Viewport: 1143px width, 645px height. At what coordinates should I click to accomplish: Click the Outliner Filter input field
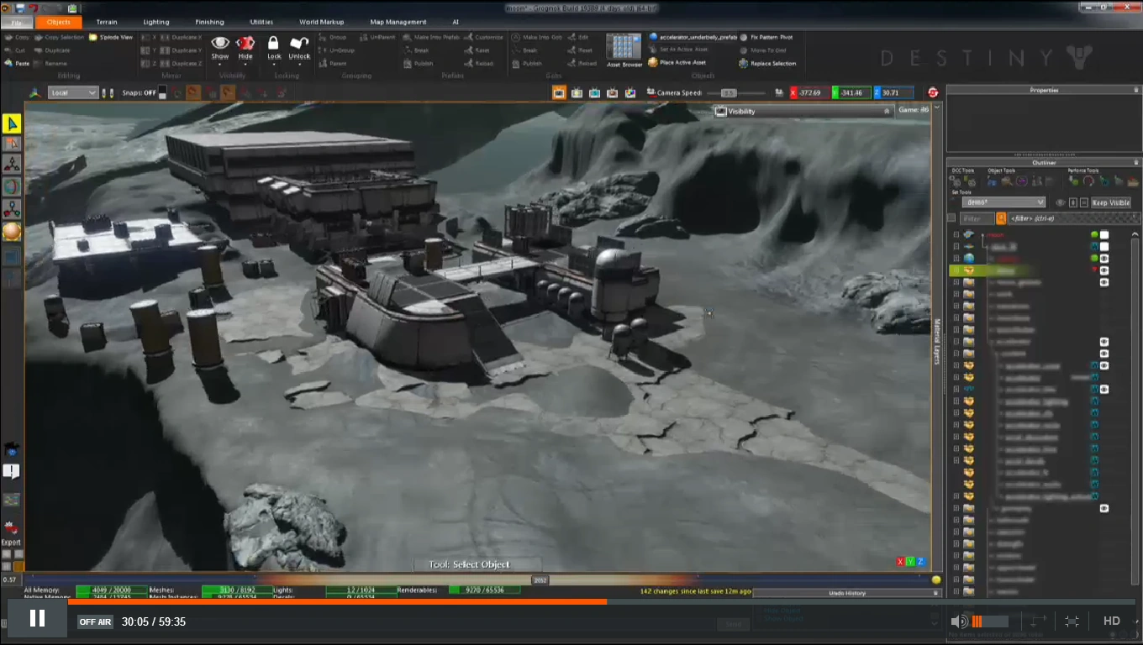click(977, 218)
